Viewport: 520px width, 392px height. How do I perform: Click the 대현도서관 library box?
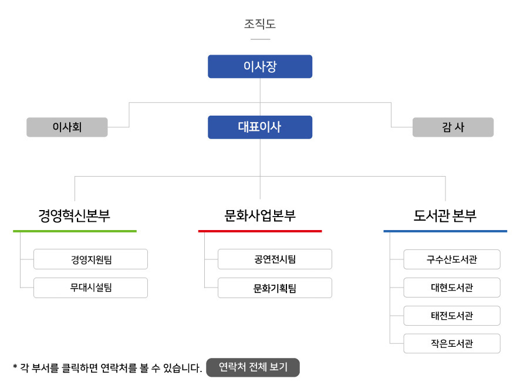452,288
